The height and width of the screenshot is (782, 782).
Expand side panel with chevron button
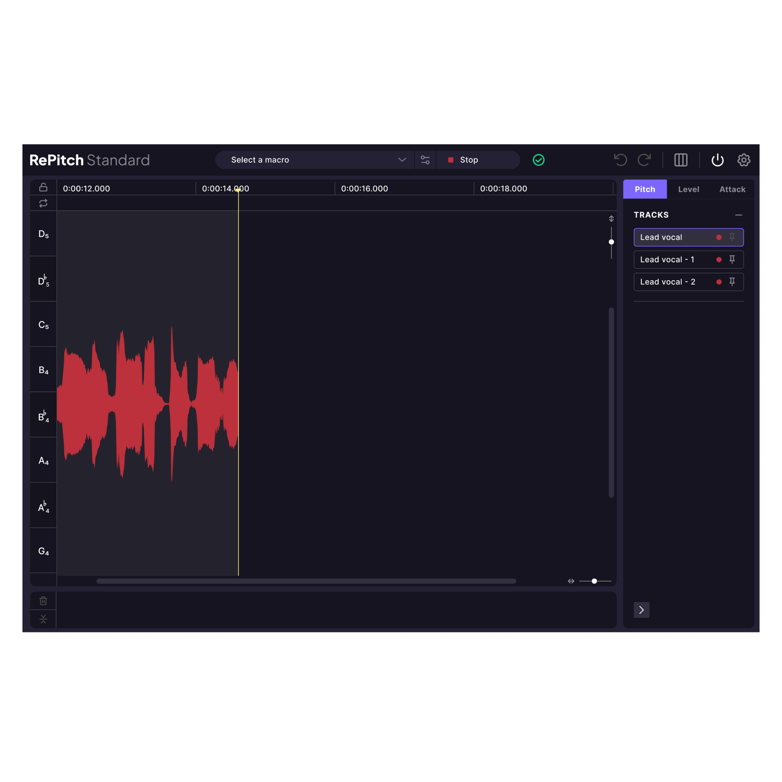tap(641, 610)
